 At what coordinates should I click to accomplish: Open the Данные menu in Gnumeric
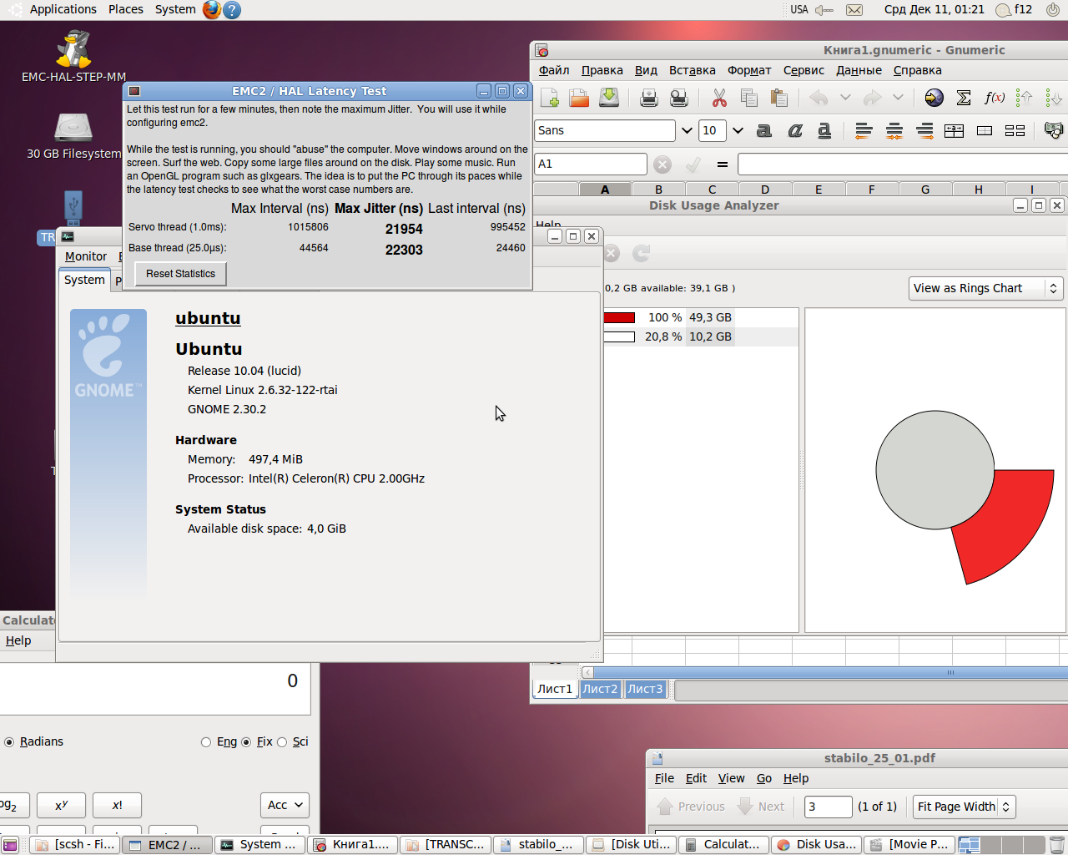[859, 70]
